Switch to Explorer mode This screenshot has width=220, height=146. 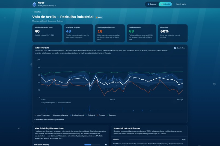(152, 4)
